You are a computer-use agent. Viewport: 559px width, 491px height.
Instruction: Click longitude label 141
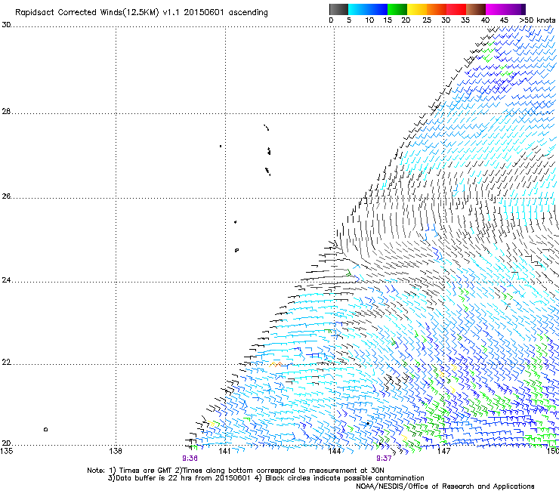pyautogui.click(x=224, y=451)
